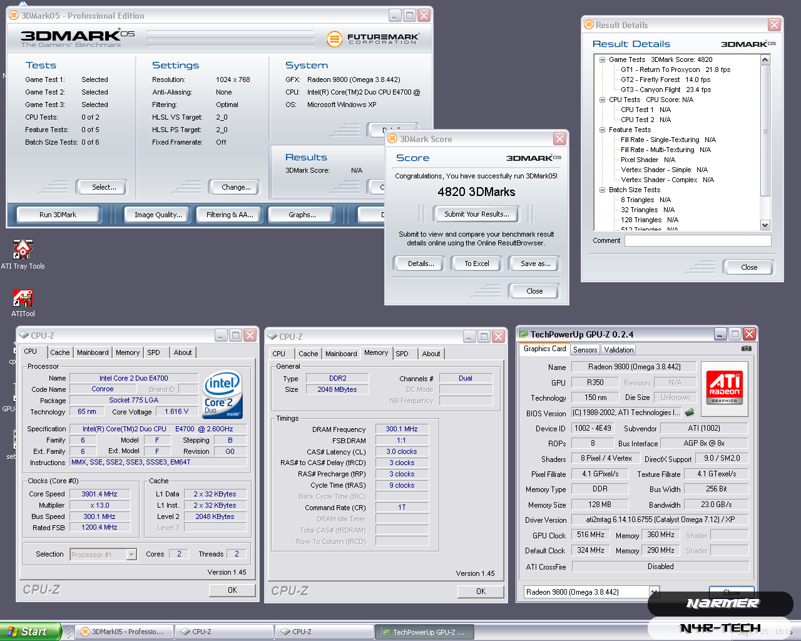The width and height of the screenshot is (801, 641).
Task: Click Submit Your Results... in Score dialog
Action: click(477, 214)
